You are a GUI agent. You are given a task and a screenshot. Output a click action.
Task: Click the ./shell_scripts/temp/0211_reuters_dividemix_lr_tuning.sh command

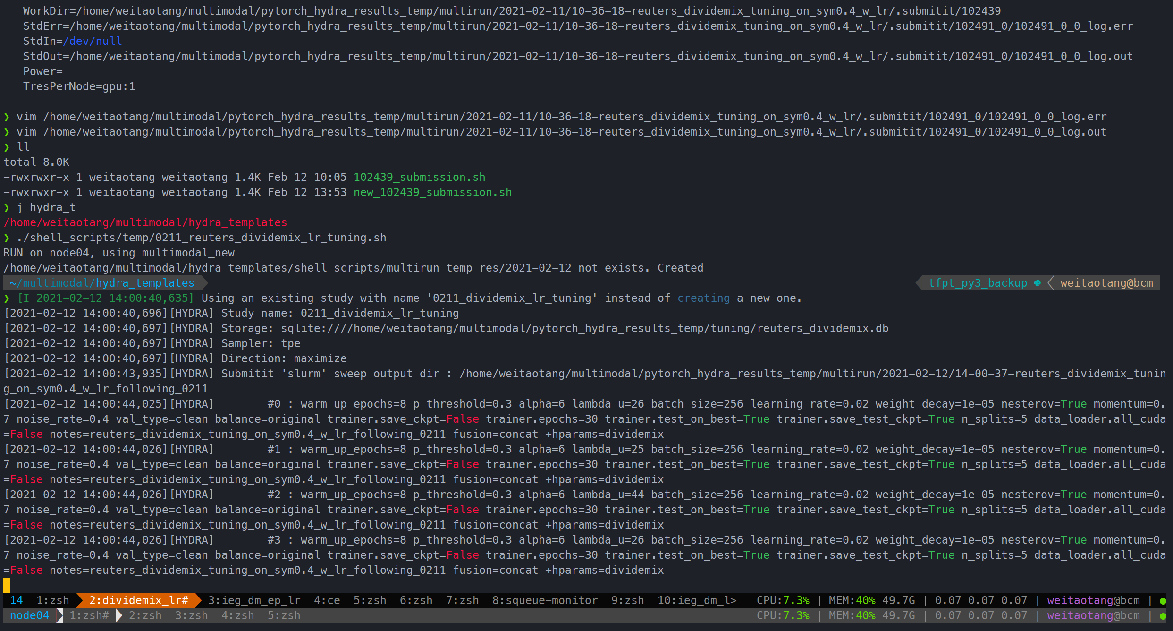click(x=202, y=238)
